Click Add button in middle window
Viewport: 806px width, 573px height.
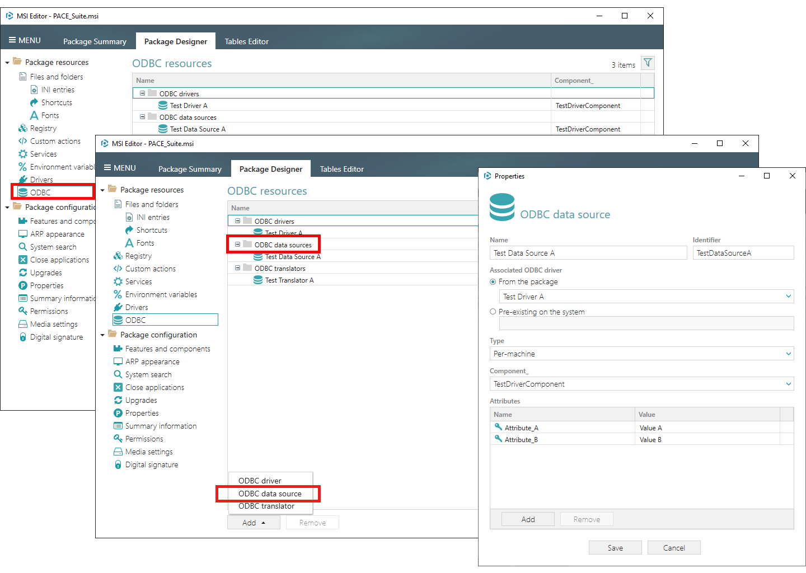[254, 523]
